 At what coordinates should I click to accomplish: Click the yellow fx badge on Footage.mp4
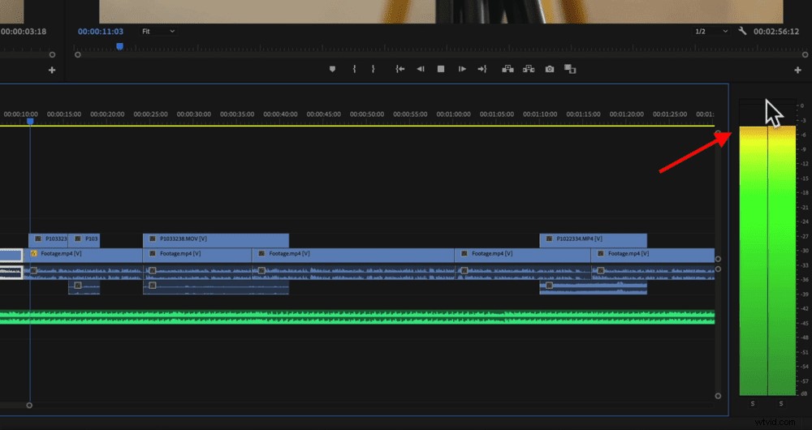[x=33, y=254]
